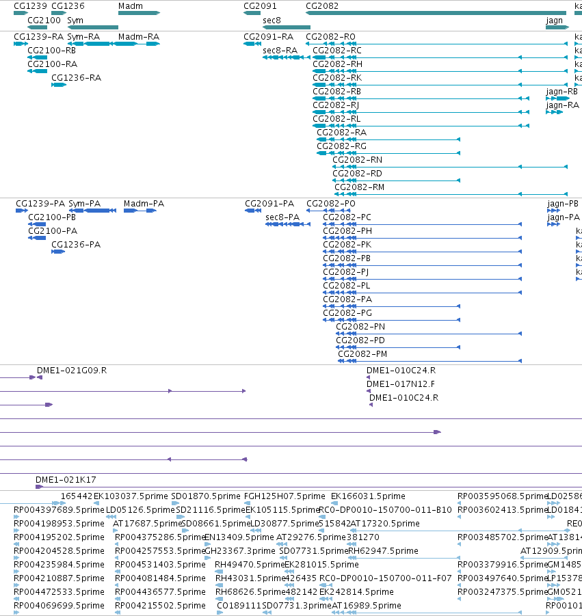Select the CG1239-RA transcript label
582x616 pixels.
(38, 36)
